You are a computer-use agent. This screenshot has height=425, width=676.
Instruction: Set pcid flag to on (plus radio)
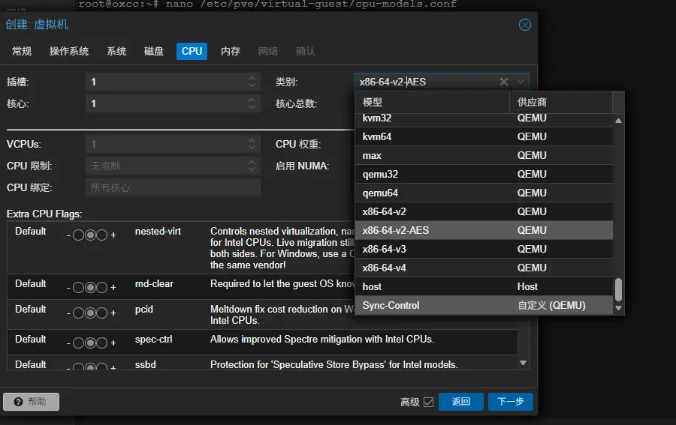101,313
